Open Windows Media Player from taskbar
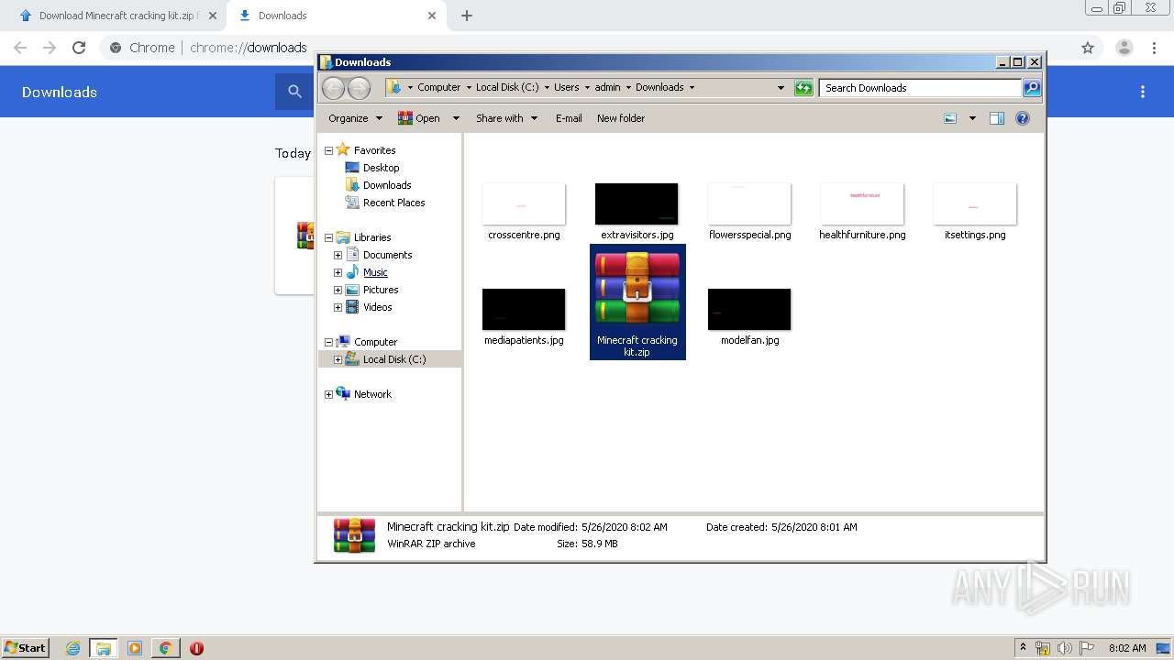The image size is (1174, 660). point(135,648)
